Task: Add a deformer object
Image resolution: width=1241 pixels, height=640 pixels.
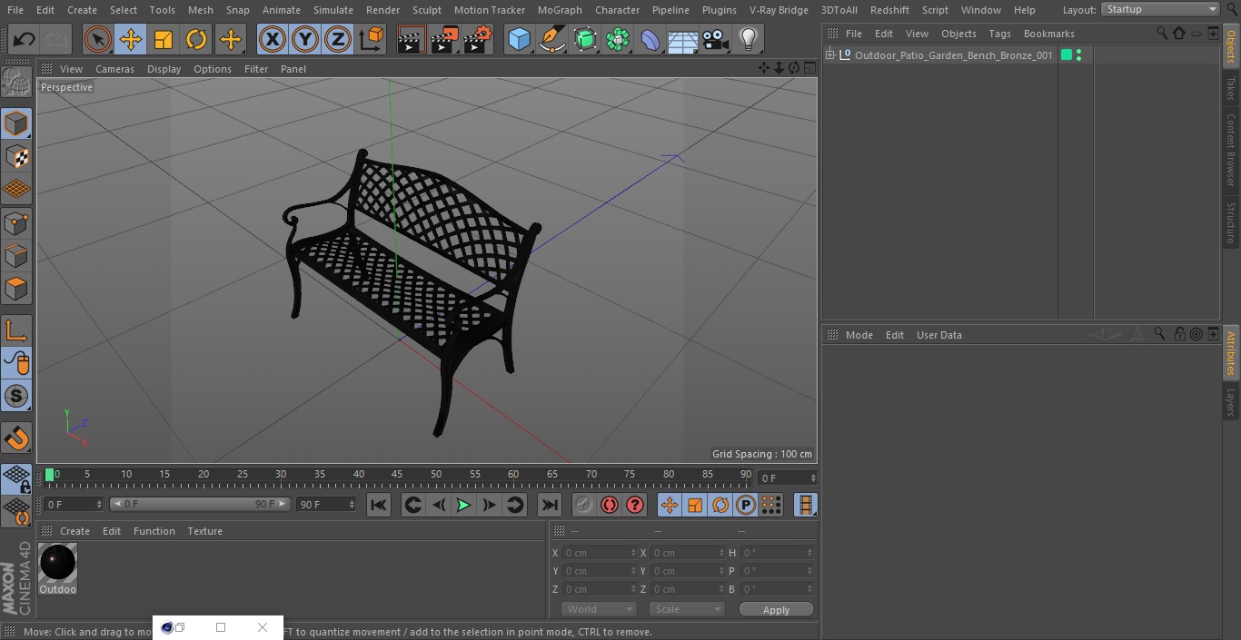Action: point(650,40)
